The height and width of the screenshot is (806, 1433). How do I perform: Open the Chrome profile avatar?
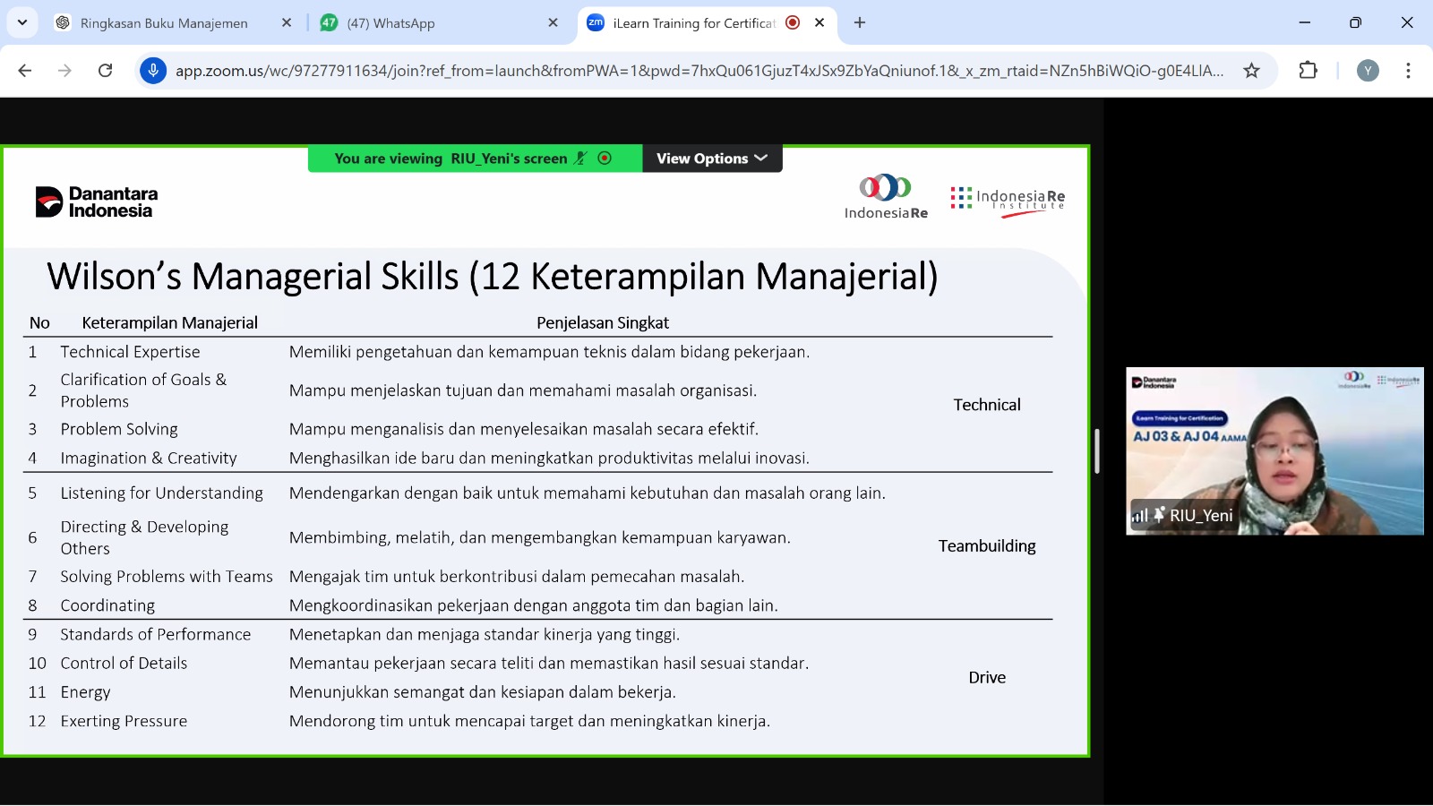click(1367, 71)
